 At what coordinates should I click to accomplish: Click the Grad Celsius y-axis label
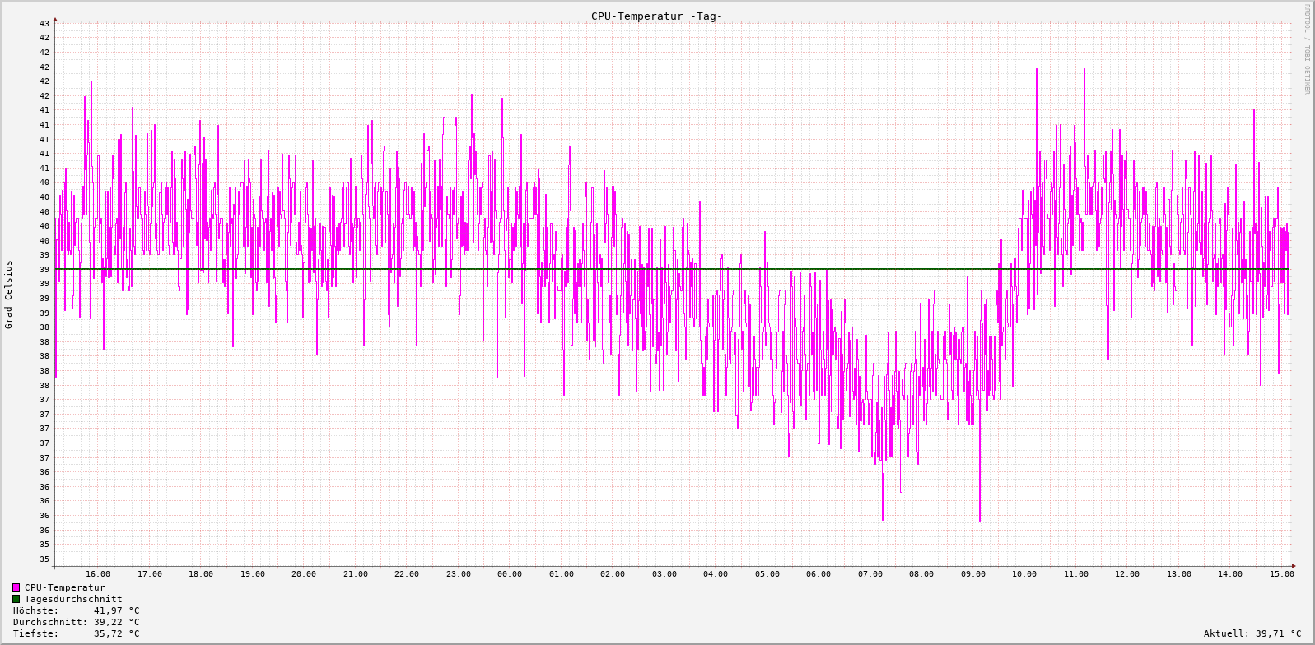[9, 295]
